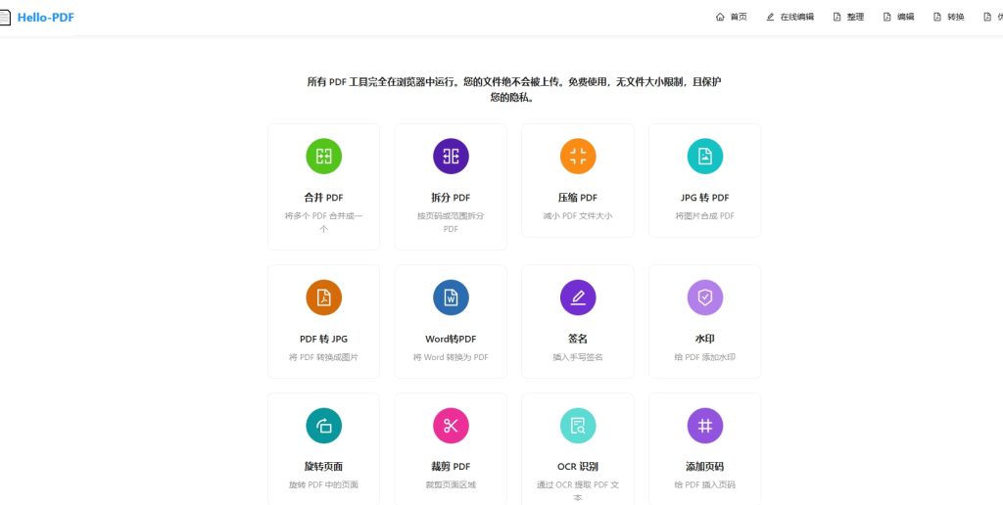Click the teal JPG to PDF (JPG 转 PDF) icon

click(x=704, y=157)
